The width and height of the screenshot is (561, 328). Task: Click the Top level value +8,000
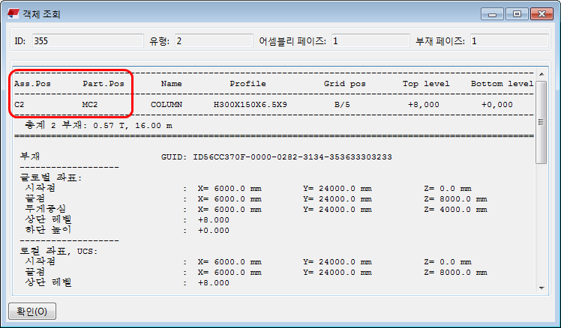423,105
